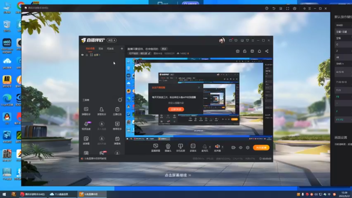Open the third-row left toolbox tool
352x198 pixels.
click(86, 140)
